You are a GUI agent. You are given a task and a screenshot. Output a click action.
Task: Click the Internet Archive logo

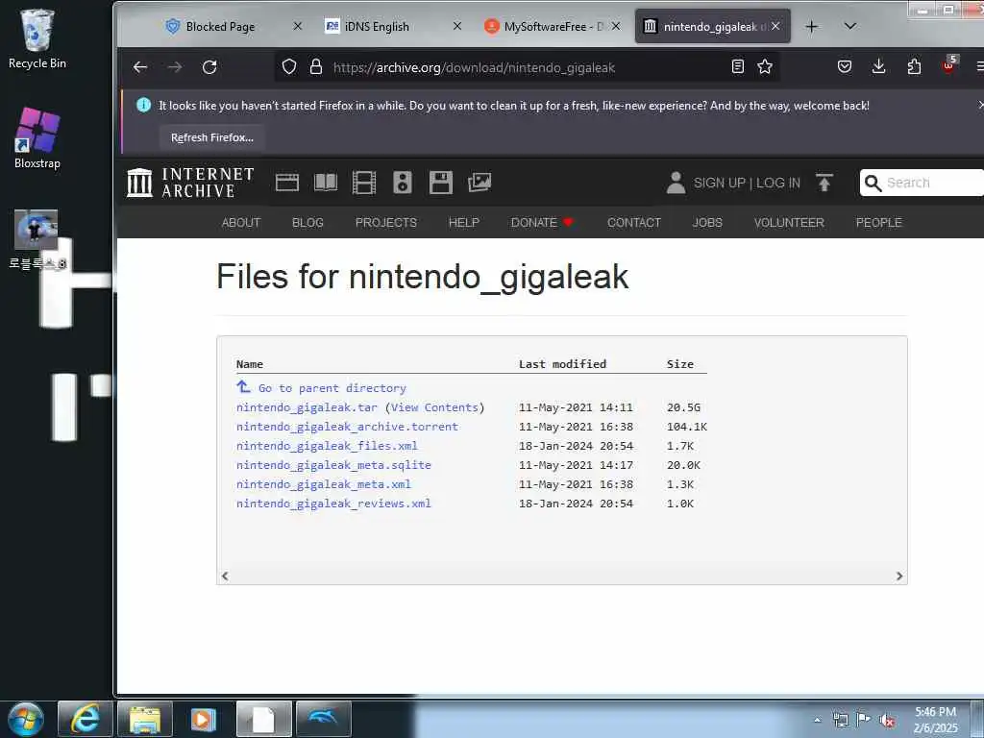tap(190, 183)
